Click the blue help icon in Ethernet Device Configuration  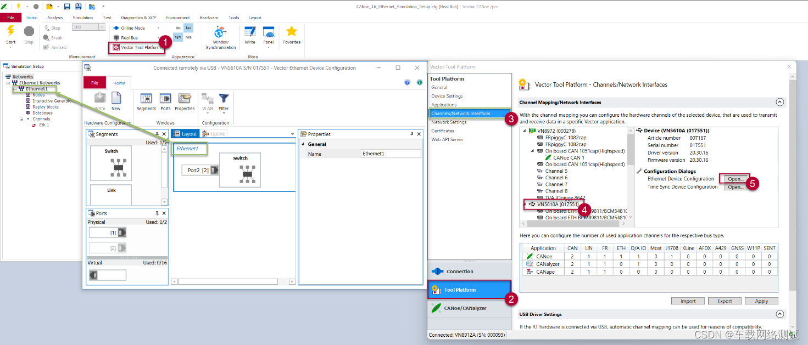point(408,82)
